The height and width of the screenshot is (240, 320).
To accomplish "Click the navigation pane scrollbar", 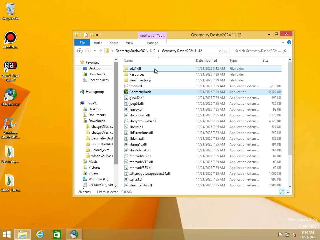I will (x=116, y=113).
